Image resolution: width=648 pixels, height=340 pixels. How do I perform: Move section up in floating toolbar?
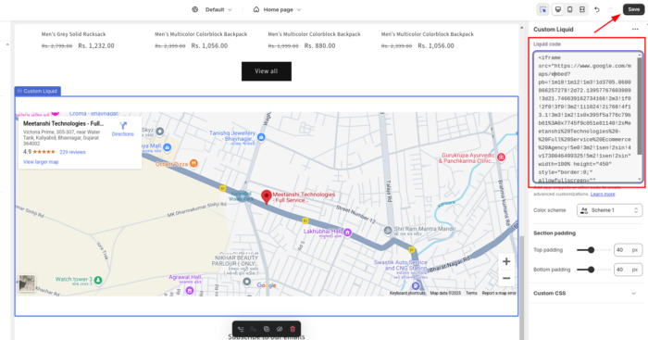pyautogui.click(x=241, y=329)
